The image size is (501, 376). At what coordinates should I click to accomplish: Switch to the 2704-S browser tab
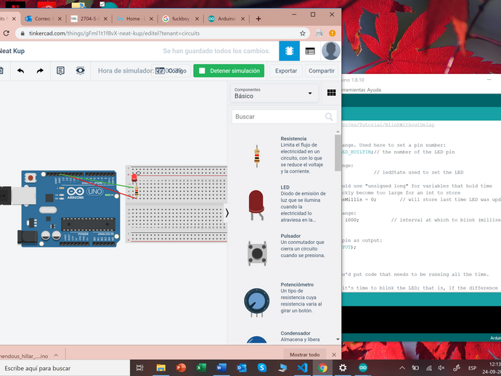point(89,19)
